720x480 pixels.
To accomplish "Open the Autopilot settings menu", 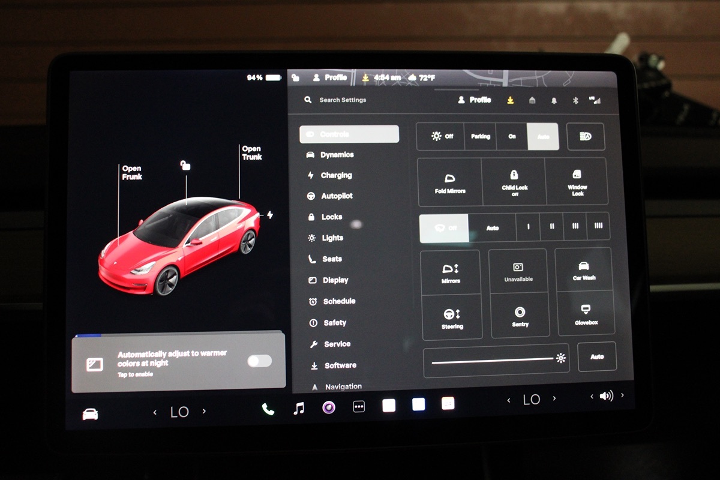I will point(337,196).
